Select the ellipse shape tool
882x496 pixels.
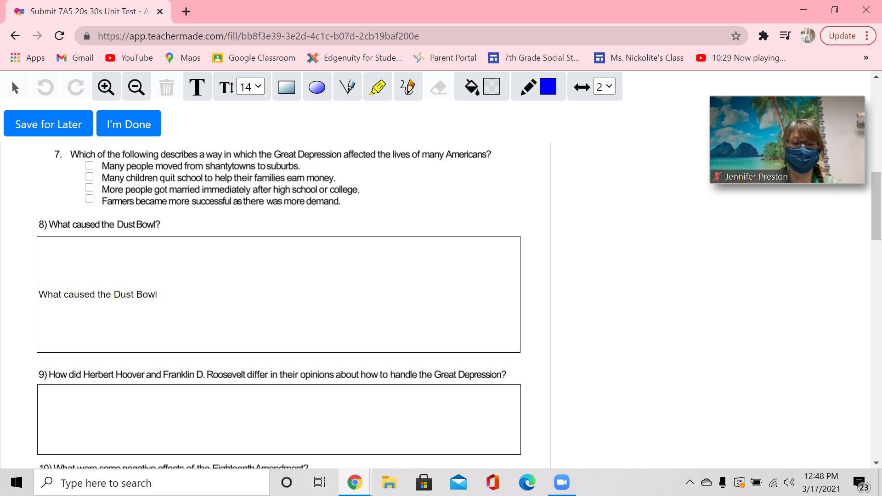click(317, 87)
